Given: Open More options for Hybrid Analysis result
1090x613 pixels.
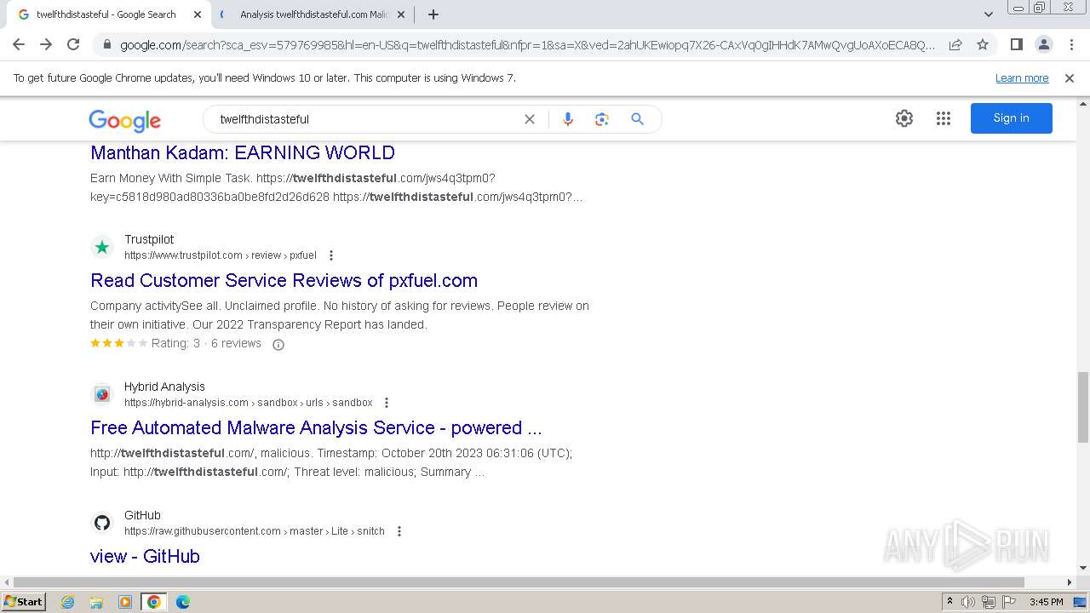Looking at the screenshot, I should [387, 403].
